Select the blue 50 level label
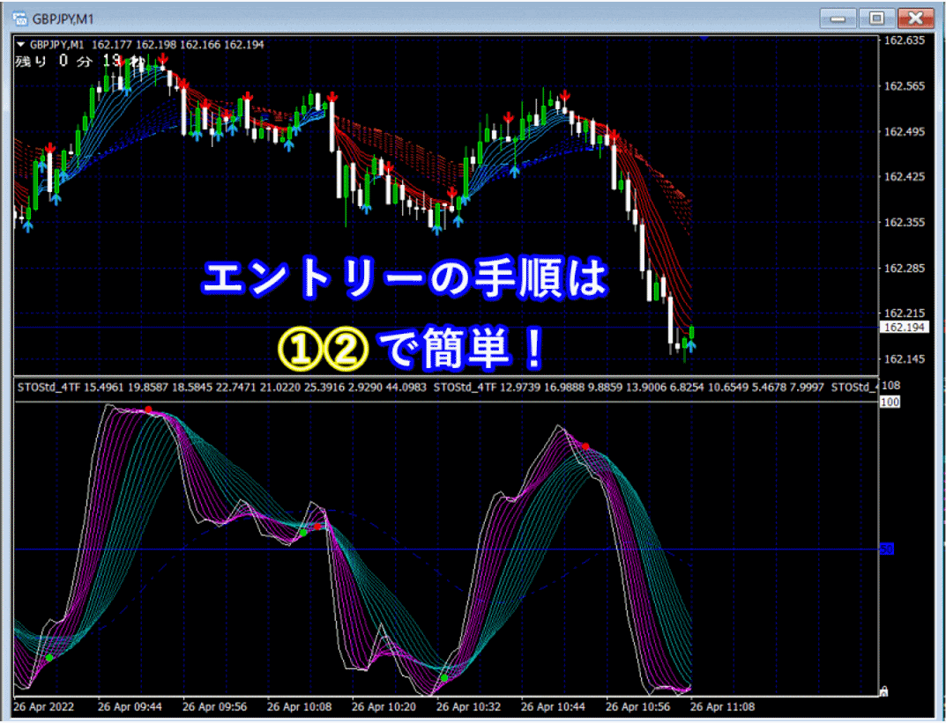This screenshot has width=946, height=723. point(887,550)
